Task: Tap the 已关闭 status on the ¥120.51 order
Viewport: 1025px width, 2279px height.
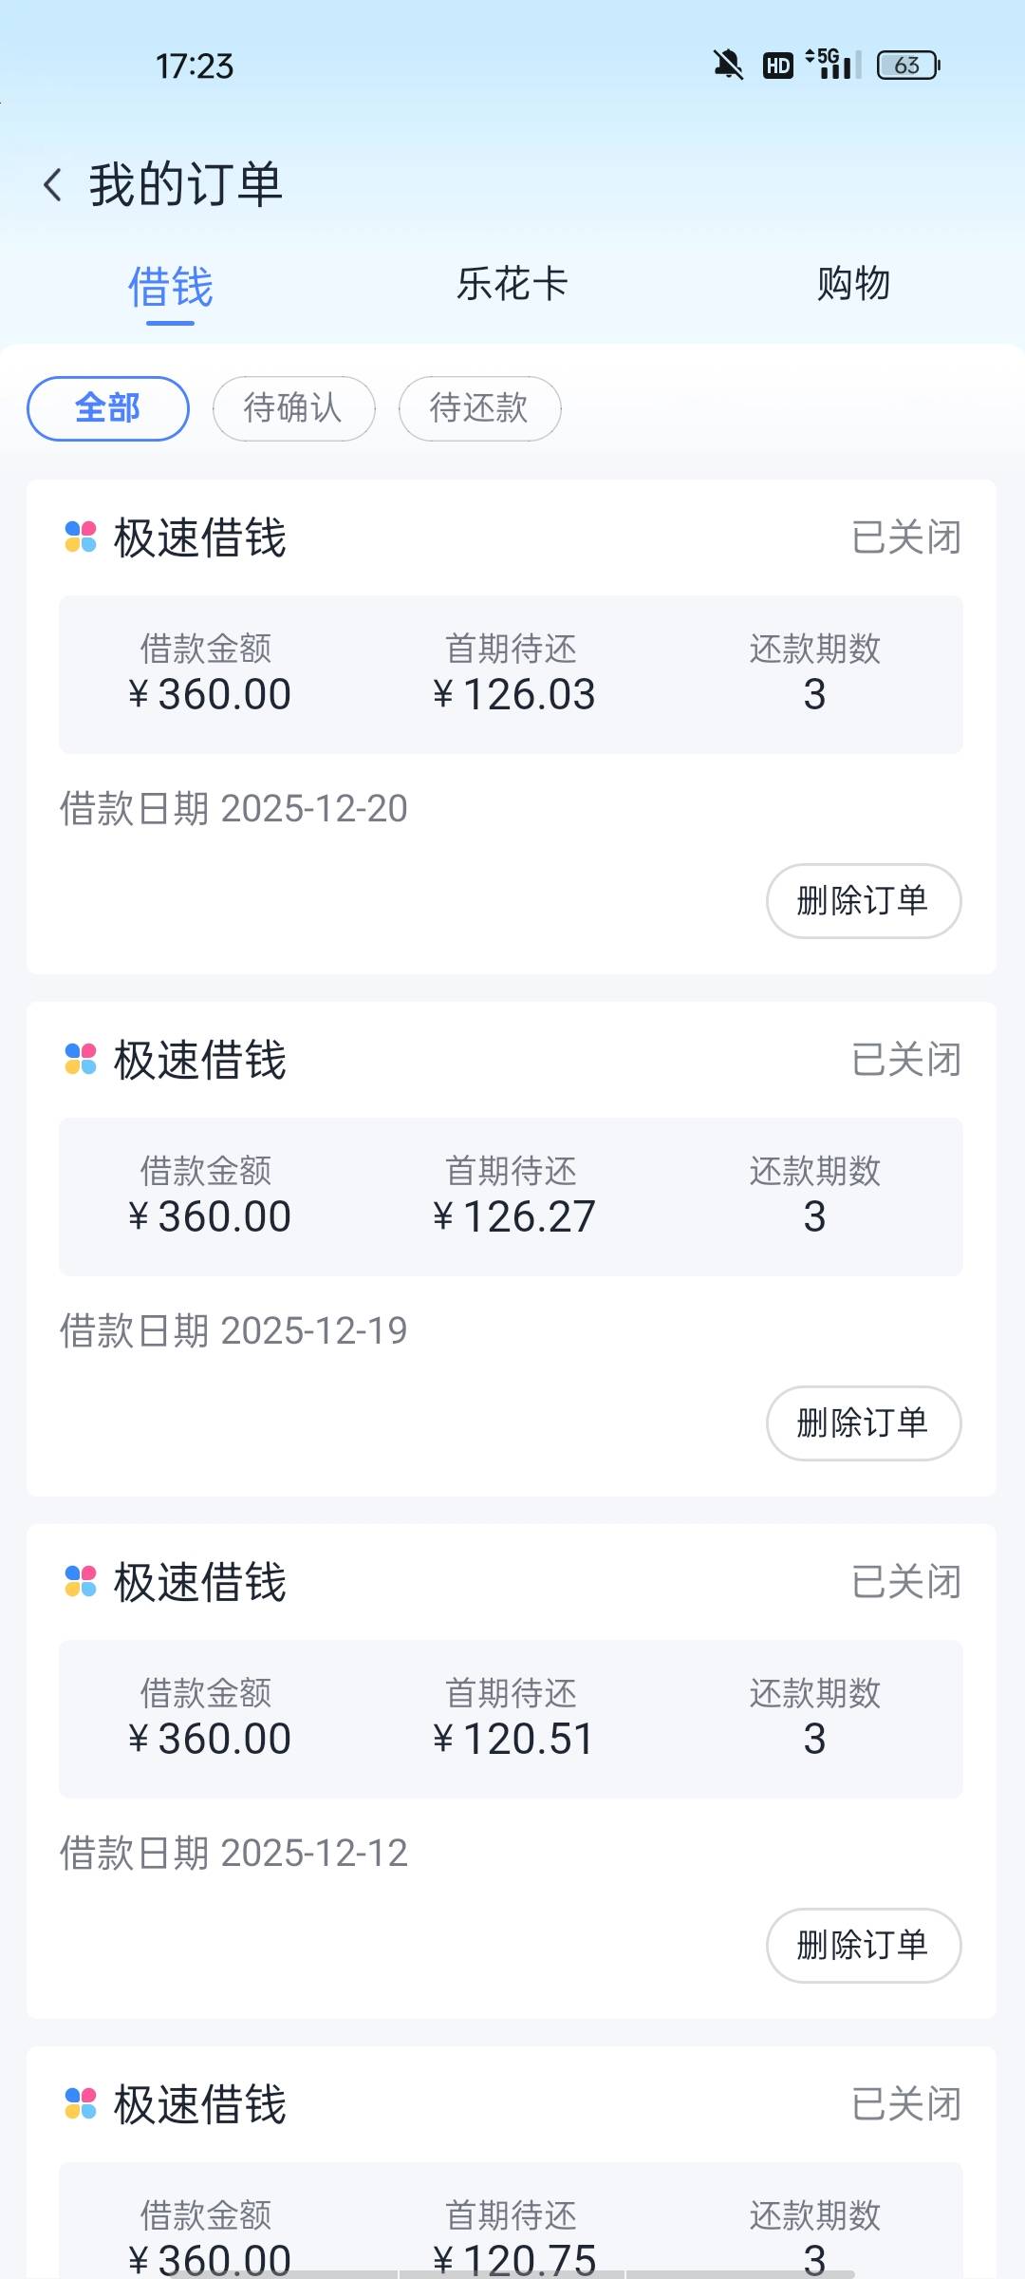Action: [906, 1582]
